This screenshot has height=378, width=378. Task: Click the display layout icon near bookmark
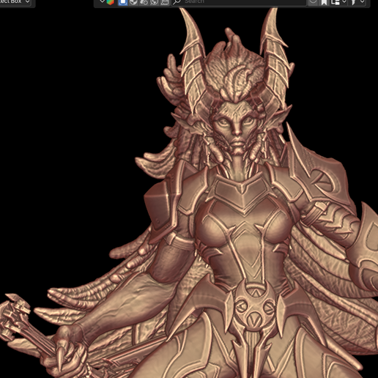[336, 2]
